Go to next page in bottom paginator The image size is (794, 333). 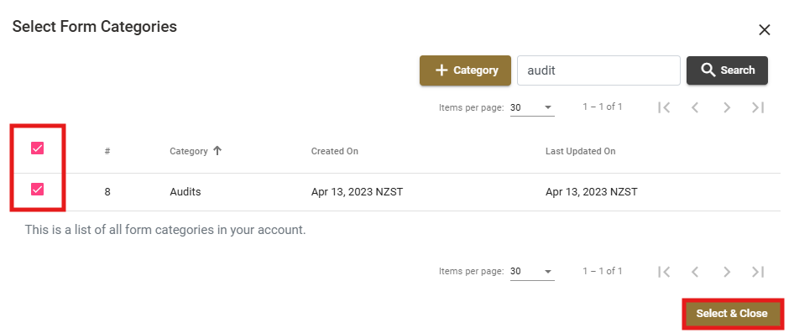[727, 272]
